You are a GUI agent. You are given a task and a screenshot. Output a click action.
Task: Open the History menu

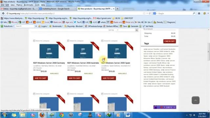click(19, 5)
